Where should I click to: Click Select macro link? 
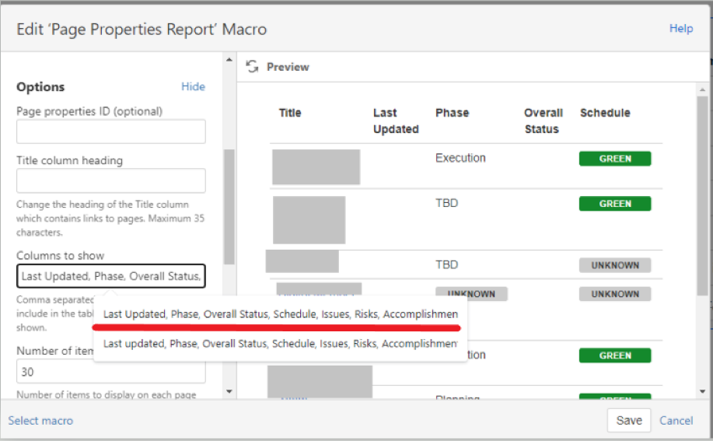click(x=40, y=421)
